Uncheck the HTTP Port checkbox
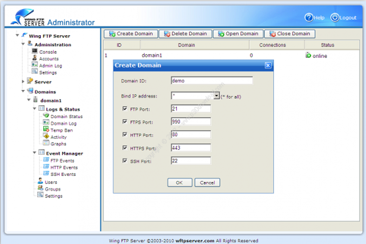This screenshot has width=366, height=244. click(x=125, y=134)
